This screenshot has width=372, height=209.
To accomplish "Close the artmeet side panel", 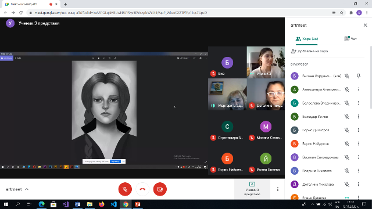I will (x=365, y=25).
